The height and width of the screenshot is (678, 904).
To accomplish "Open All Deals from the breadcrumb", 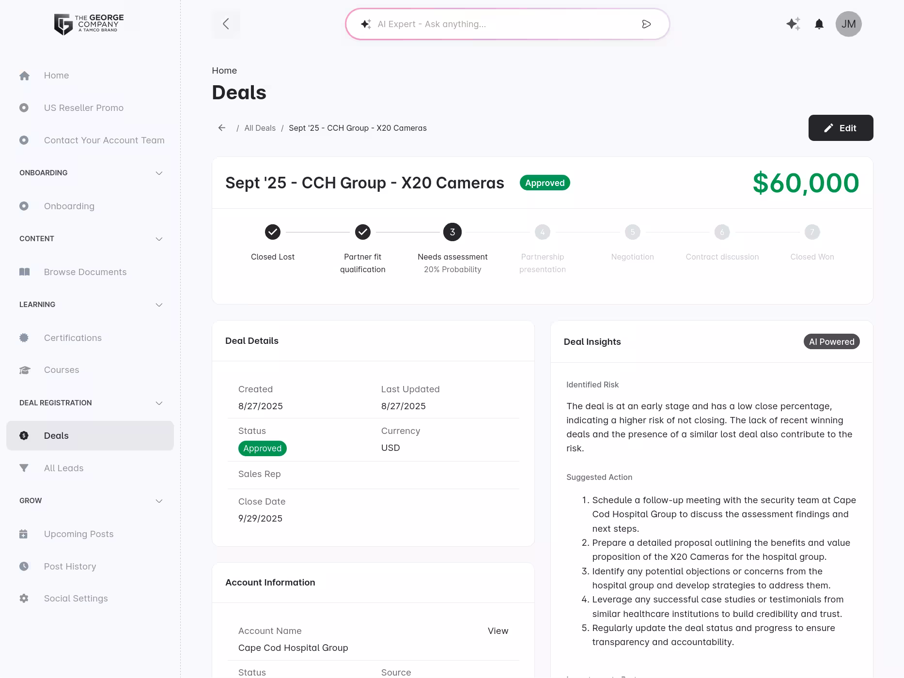I will 260,128.
